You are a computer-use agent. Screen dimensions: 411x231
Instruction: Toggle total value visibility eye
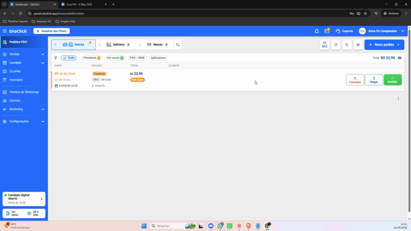[399, 58]
